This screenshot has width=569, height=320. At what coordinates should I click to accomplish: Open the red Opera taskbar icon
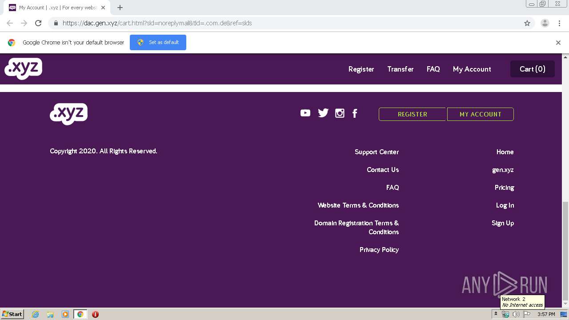pos(95,314)
